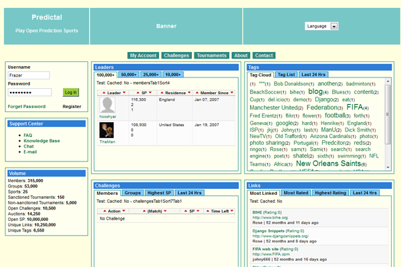Sort Residence column ascending arrow
This screenshot has height=267, width=401.
[x=162, y=93]
